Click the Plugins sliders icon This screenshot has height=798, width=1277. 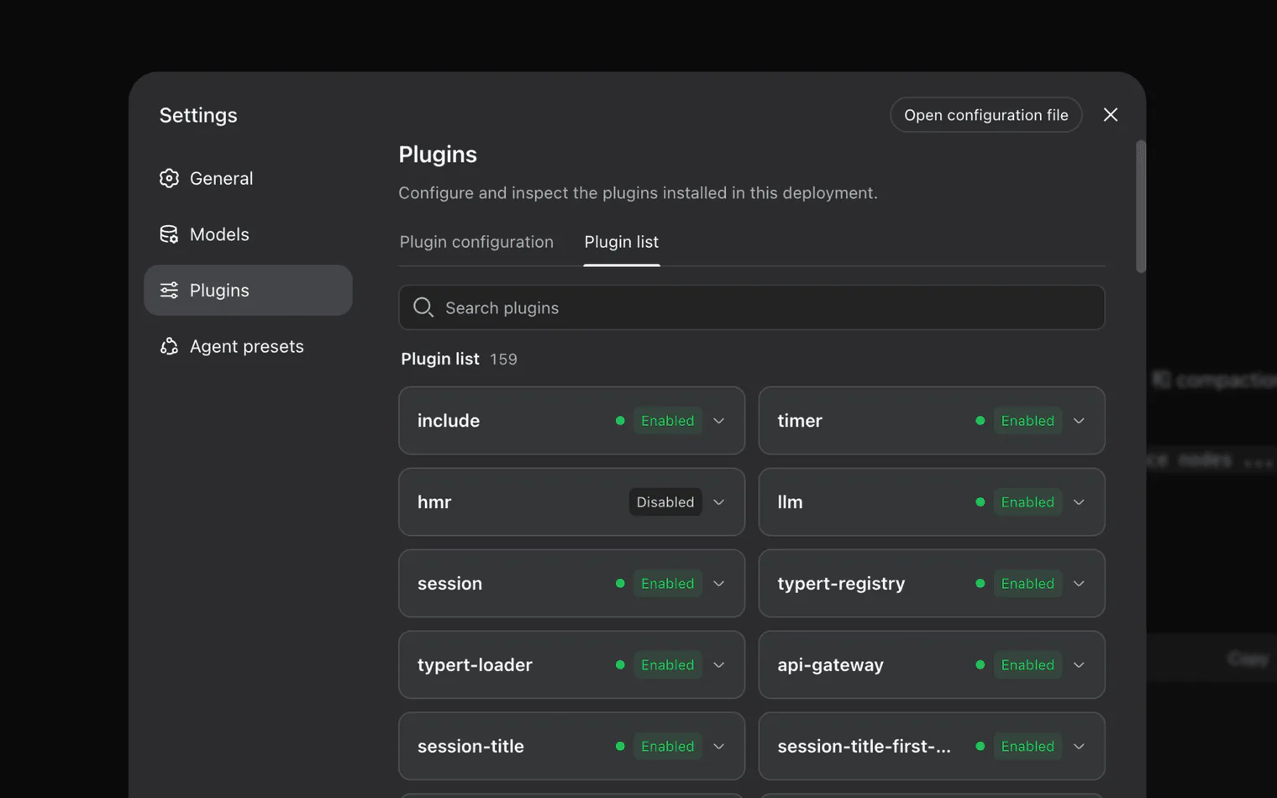pyautogui.click(x=169, y=291)
